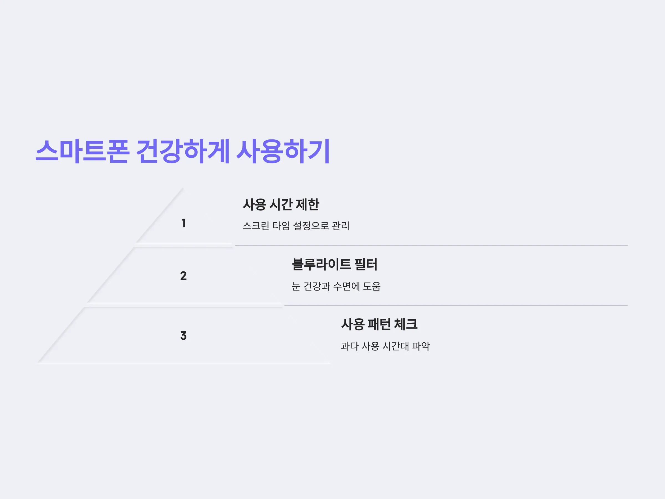
Task: Click the slanted left edge of pyramid tier 1
Action: tap(159, 215)
